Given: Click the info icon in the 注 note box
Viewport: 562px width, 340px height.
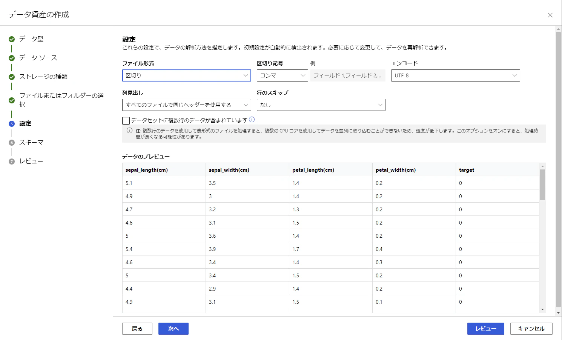Looking at the screenshot, I should coord(129,131).
